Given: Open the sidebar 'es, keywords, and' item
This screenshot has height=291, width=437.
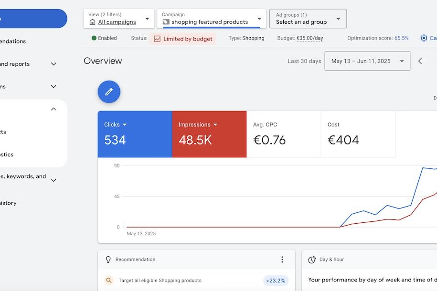Looking at the screenshot, I should point(23,177).
